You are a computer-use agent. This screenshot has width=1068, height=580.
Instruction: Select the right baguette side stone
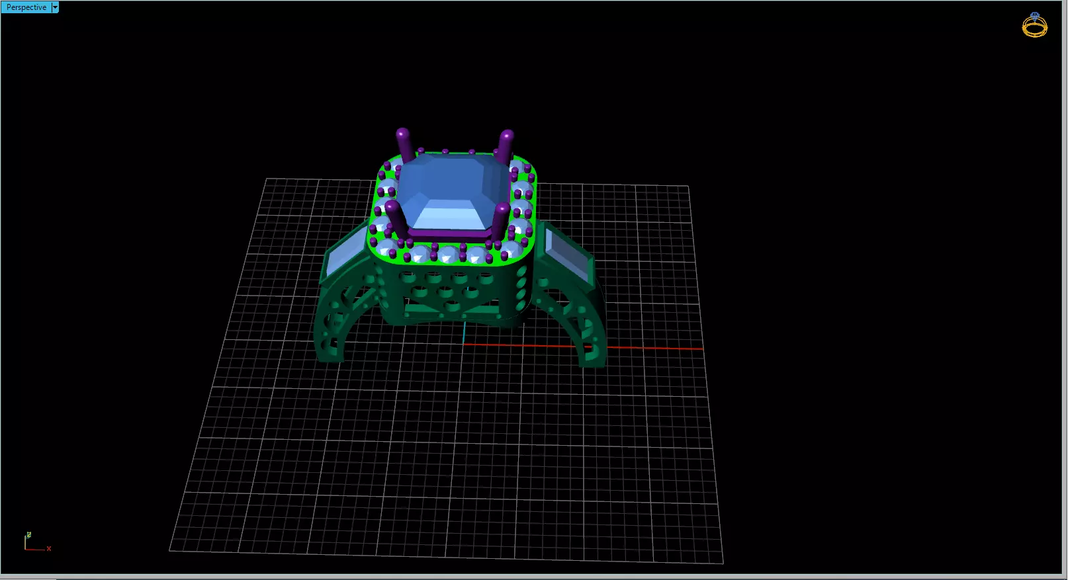click(566, 255)
